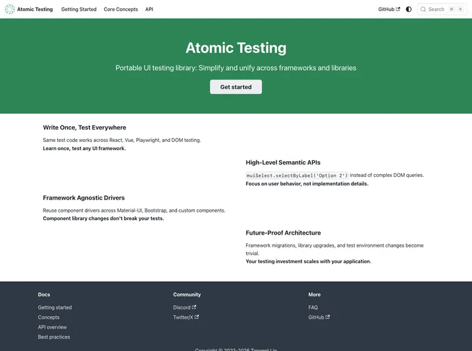Click the external-link icon next to footer GitHub
The height and width of the screenshot is (351, 472).
(x=328, y=317)
